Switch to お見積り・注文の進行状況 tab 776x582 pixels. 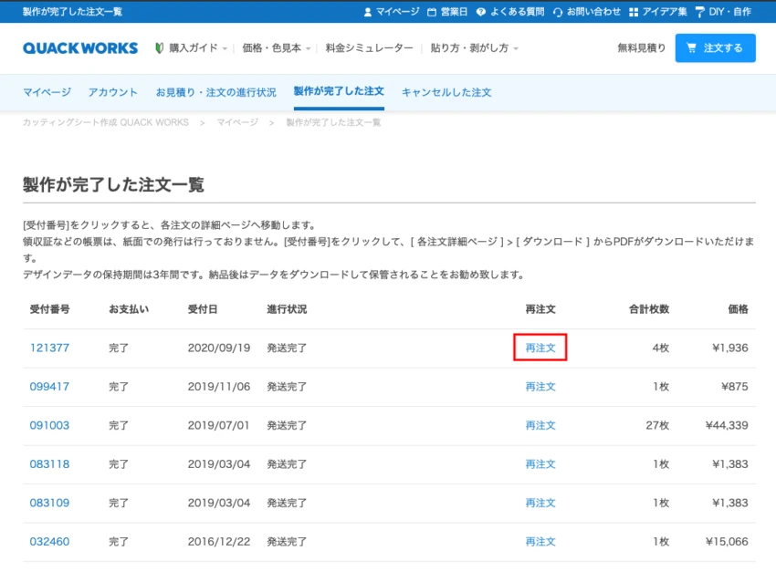pyautogui.click(x=215, y=92)
